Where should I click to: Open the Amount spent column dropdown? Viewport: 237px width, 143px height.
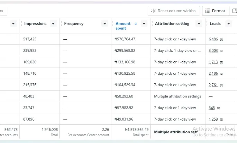coord(144,24)
